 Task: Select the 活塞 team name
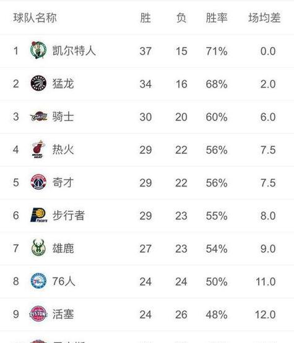63,314
